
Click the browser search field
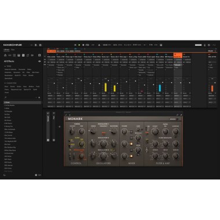(x=21, y=97)
